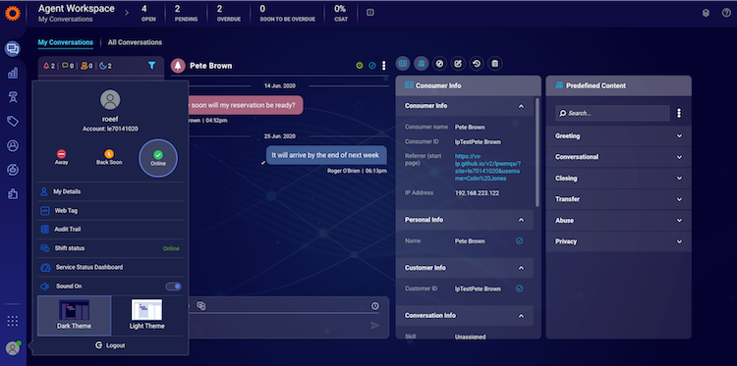
Task: Click the apps grid icon in sidebar
Action: tap(13, 321)
